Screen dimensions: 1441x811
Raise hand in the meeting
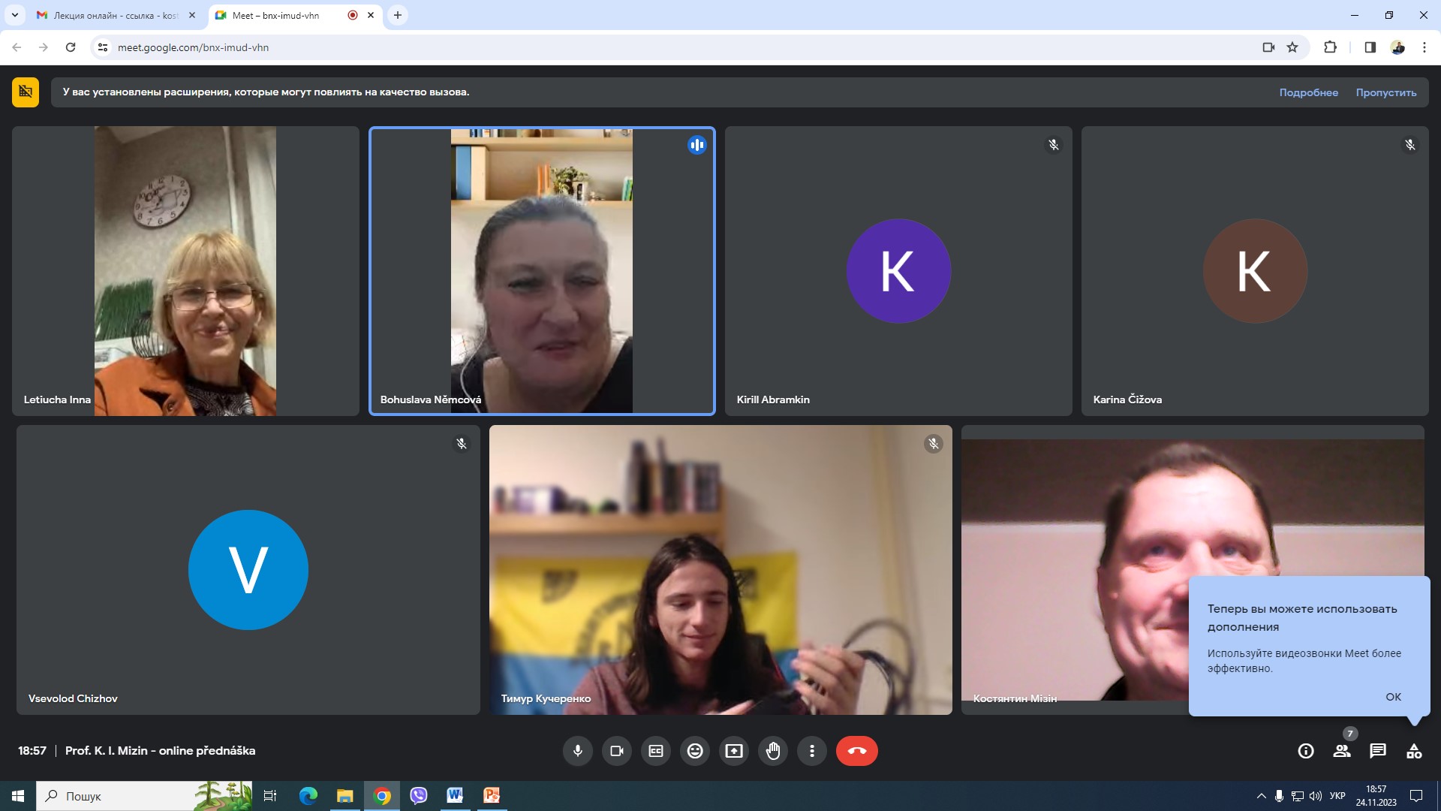pyautogui.click(x=773, y=751)
